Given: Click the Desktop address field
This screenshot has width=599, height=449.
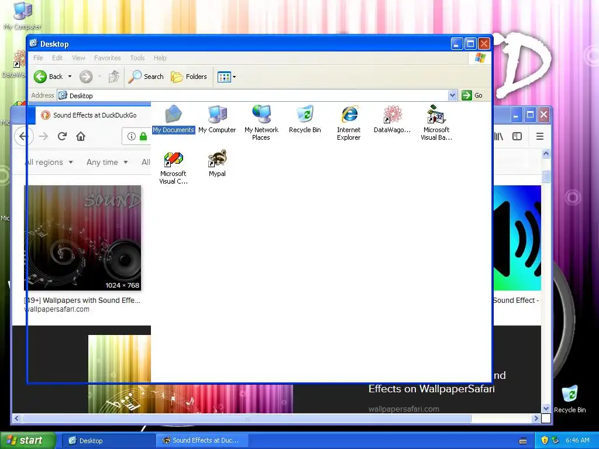Looking at the screenshot, I should [253, 95].
